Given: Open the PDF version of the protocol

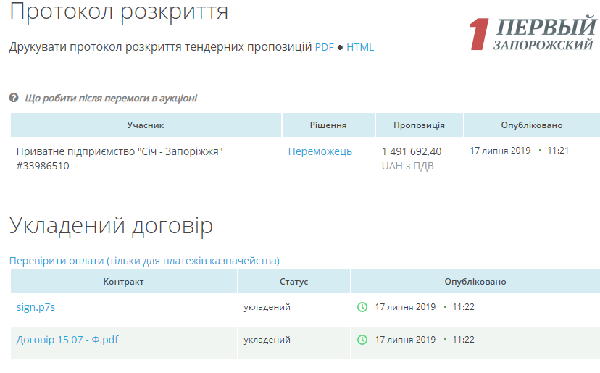Looking at the screenshot, I should [325, 47].
